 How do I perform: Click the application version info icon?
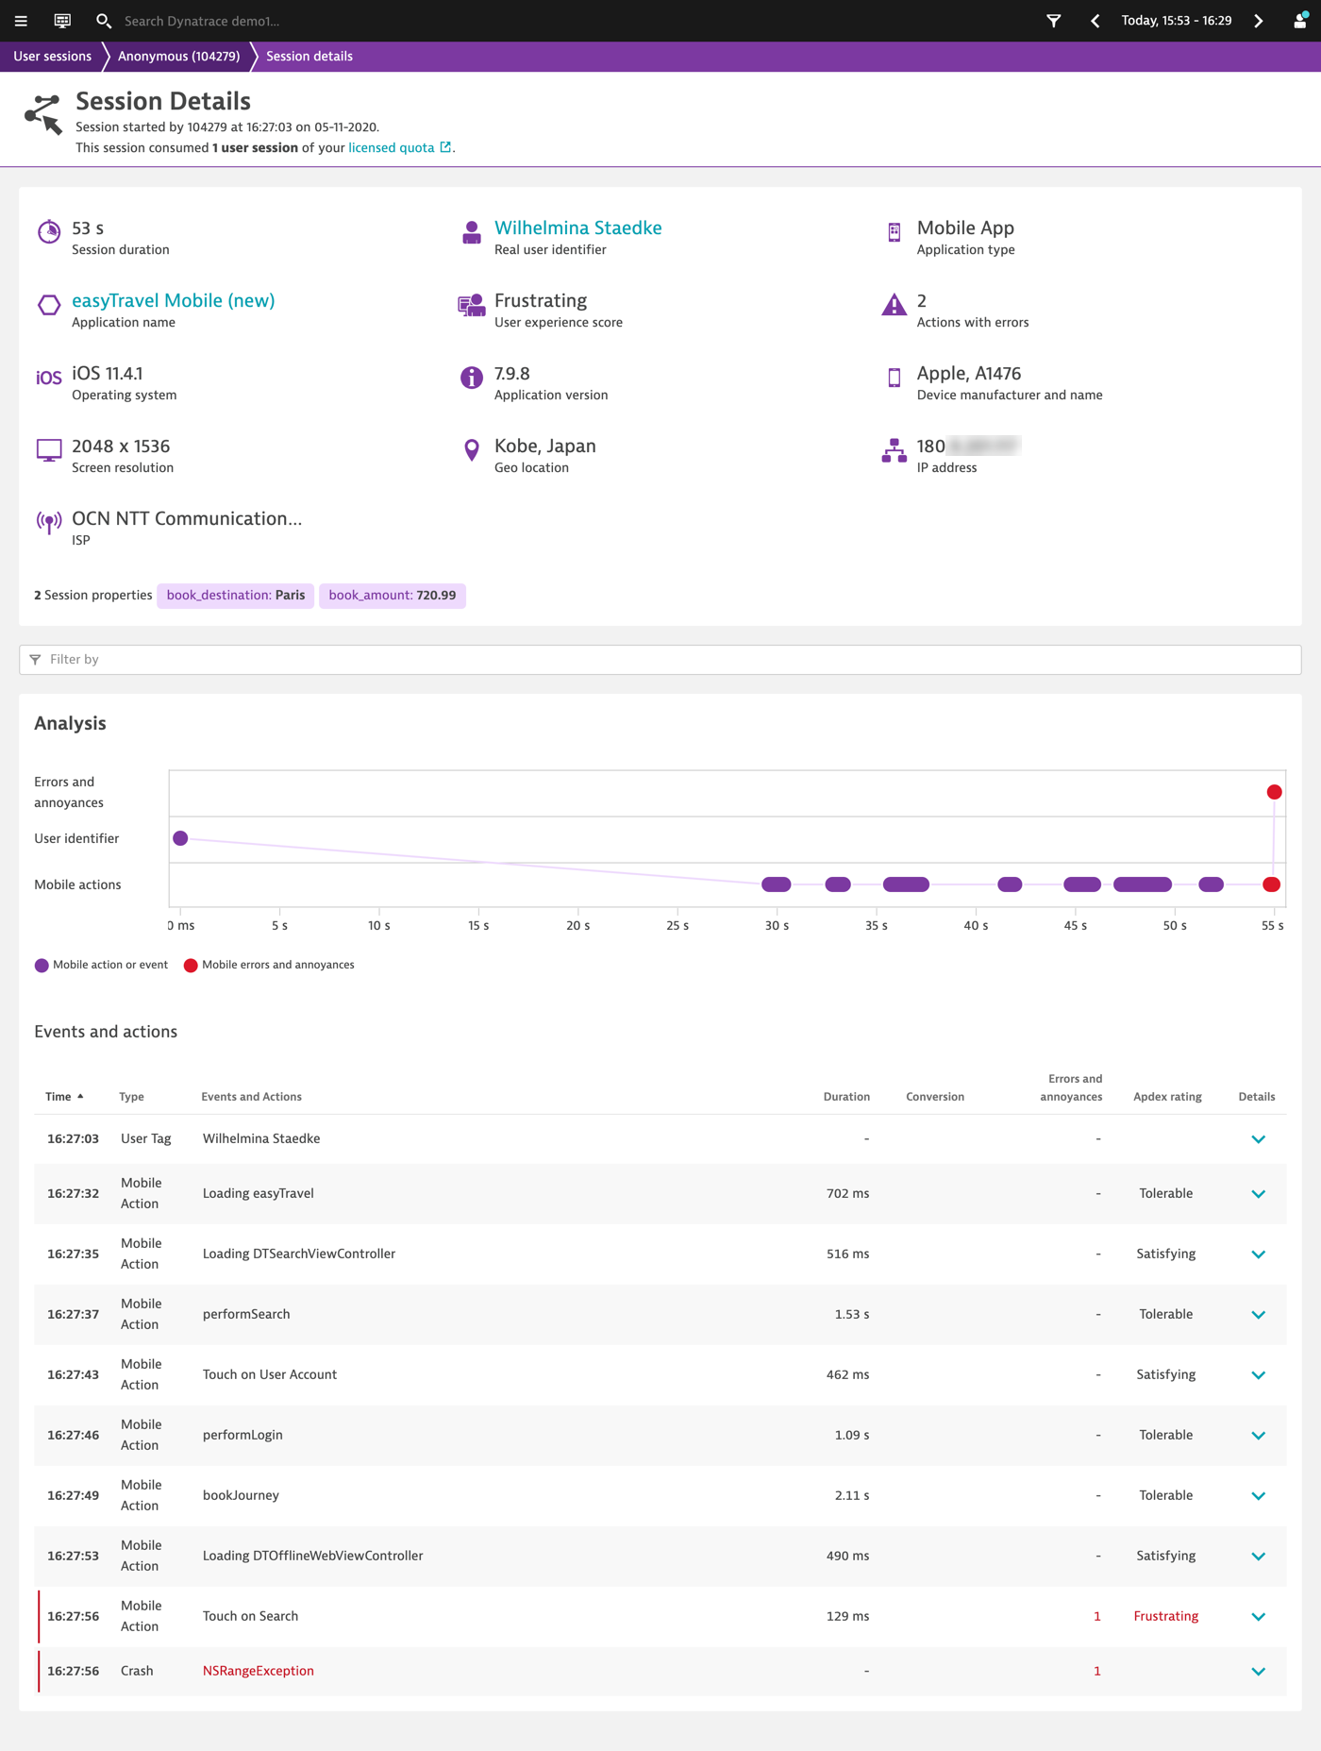point(472,378)
